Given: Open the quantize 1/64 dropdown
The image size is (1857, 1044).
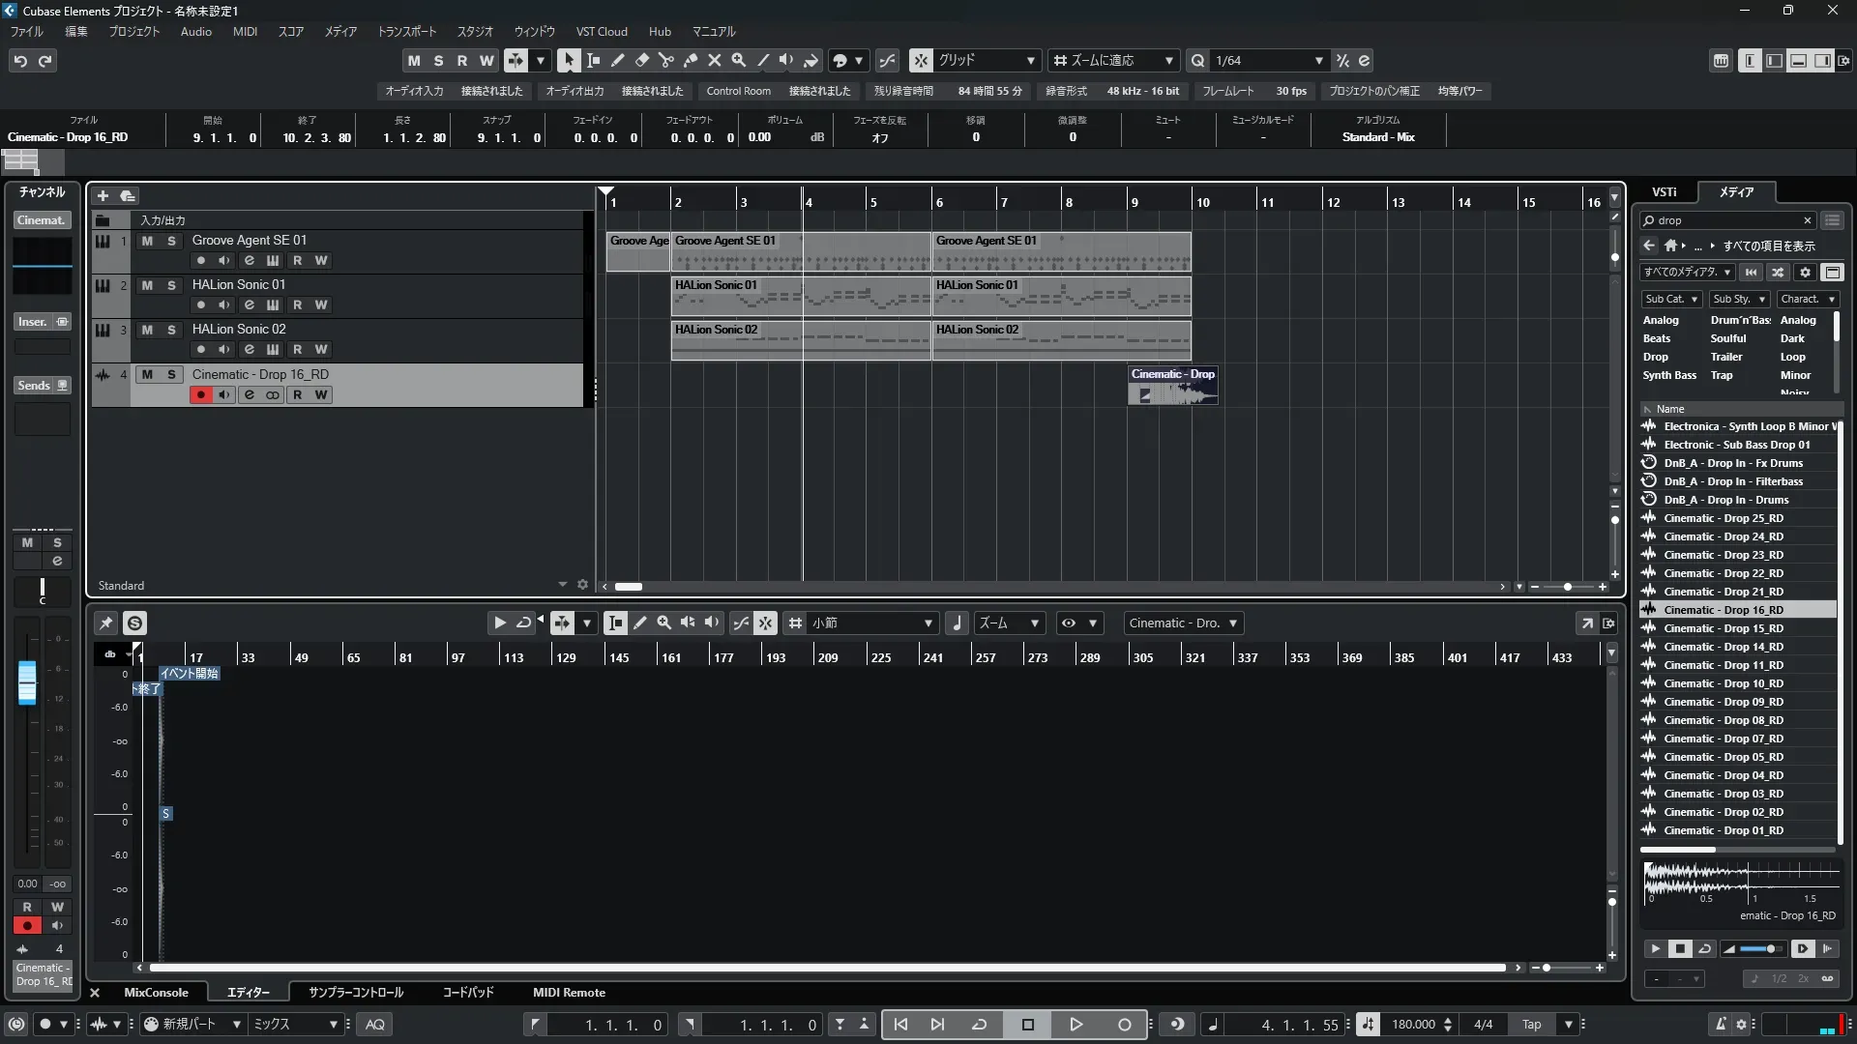Looking at the screenshot, I should (x=1318, y=60).
